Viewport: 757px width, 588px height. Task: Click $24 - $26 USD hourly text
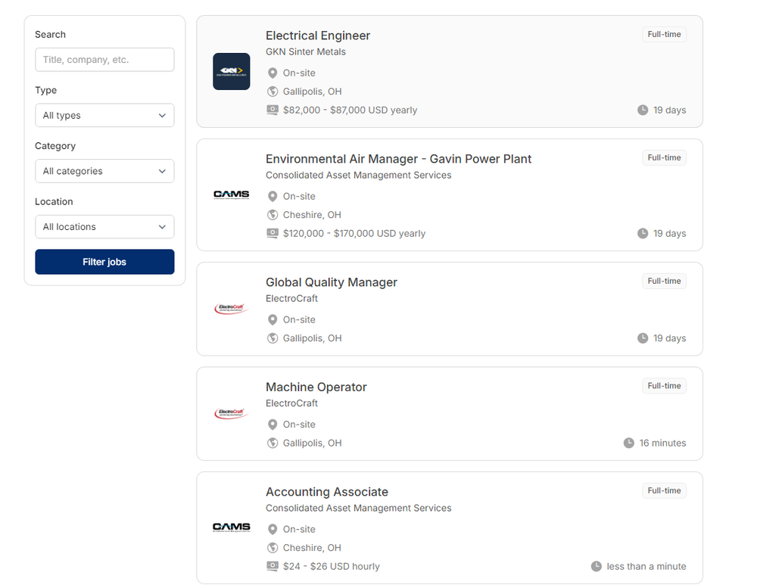click(x=332, y=566)
